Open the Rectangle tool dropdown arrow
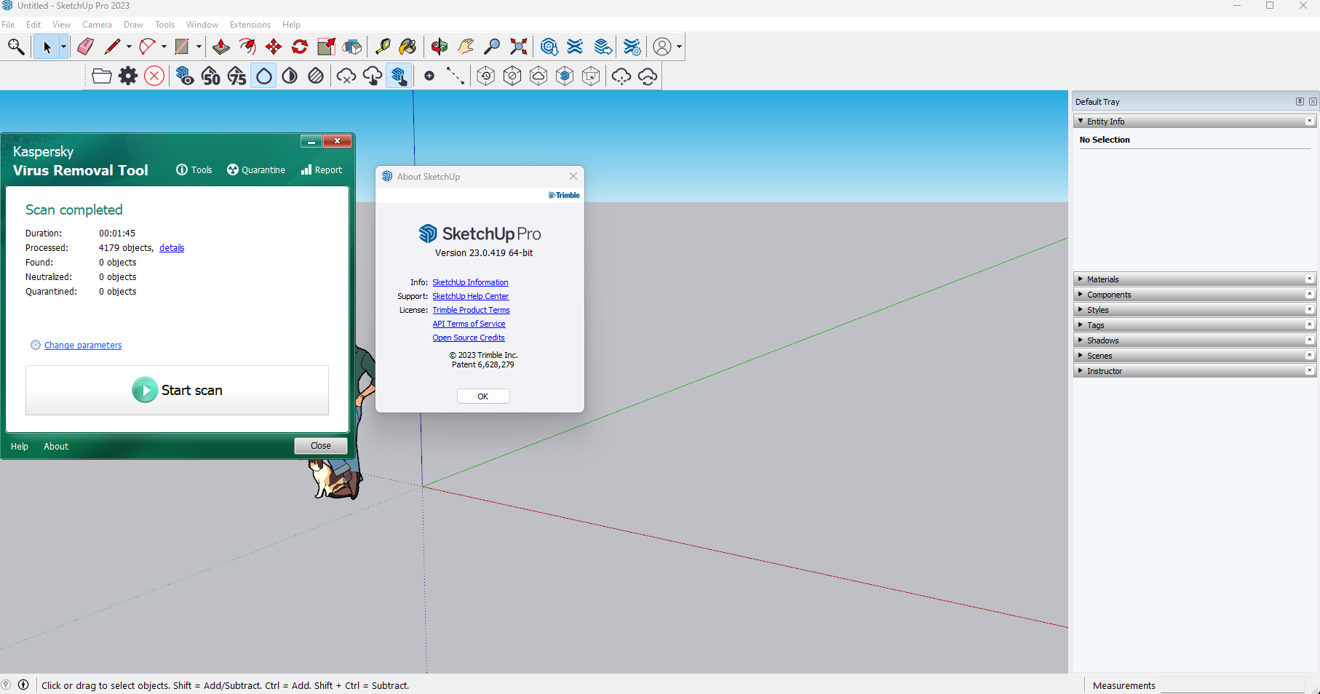The width and height of the screenshot is (1320, 694). click(x=199, y=47)
